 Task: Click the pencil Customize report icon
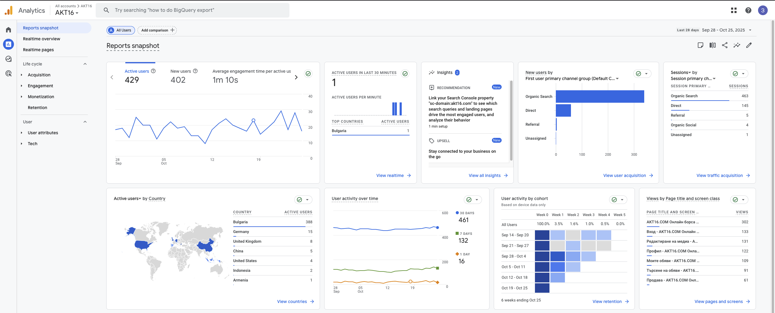click(x=749, y=45)
